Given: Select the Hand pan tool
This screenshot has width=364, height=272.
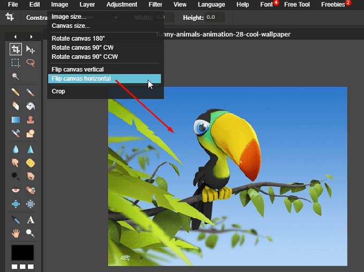Looking at the screenshot, I should (16, 233).
